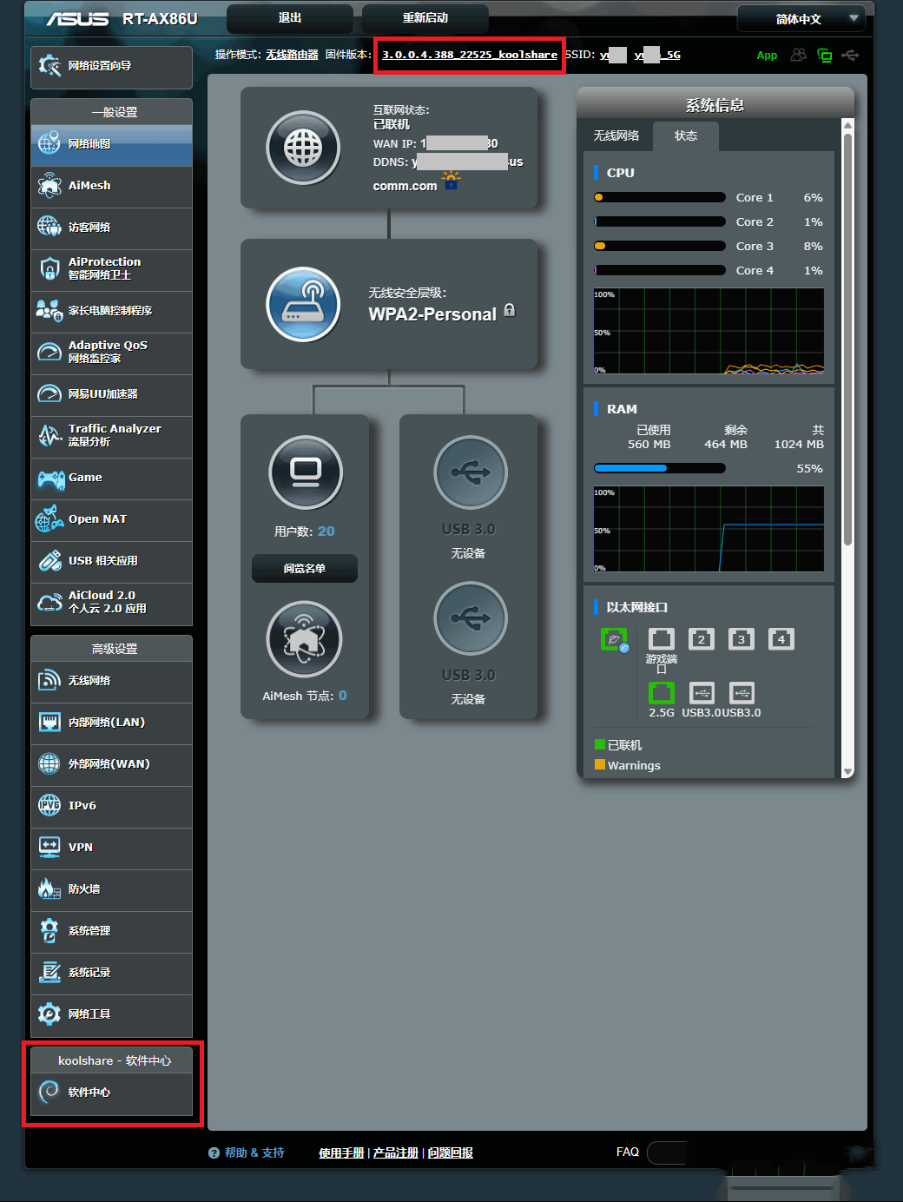
Task: Click the 5G SSID link
Action: 657,55
